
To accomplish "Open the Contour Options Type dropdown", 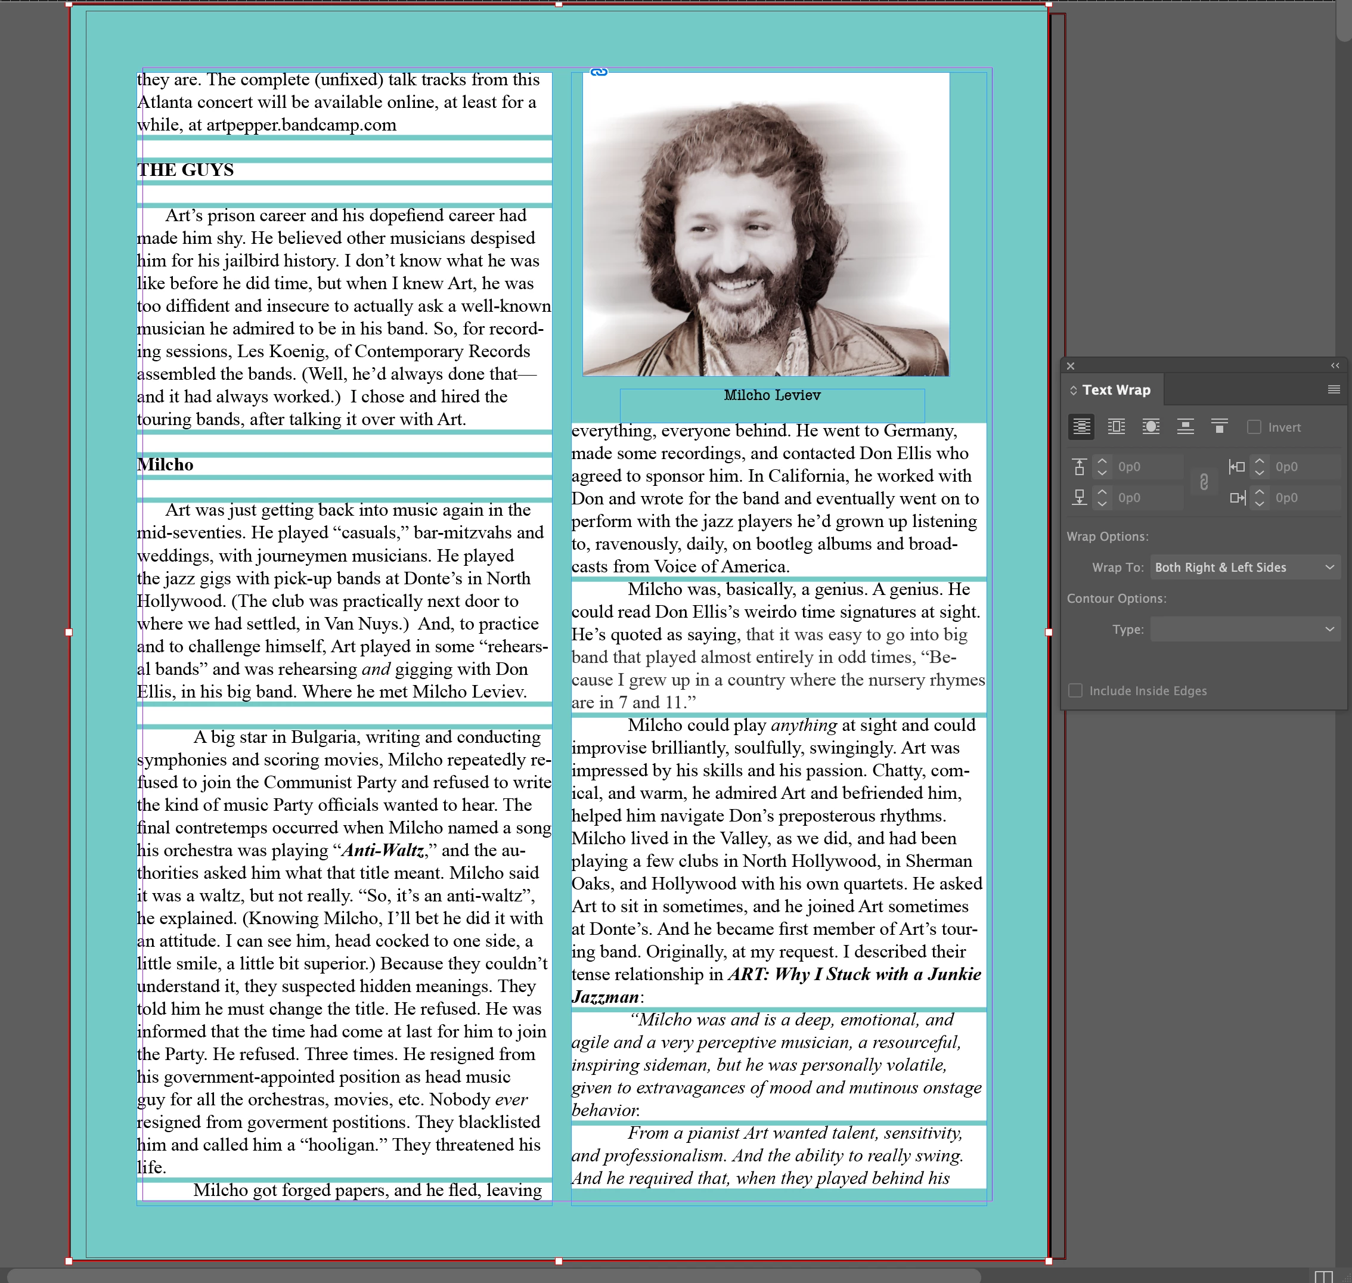I will pyautogui.click(x=1245, y=629).
